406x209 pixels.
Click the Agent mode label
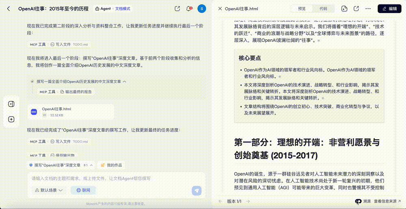[103, 9]
